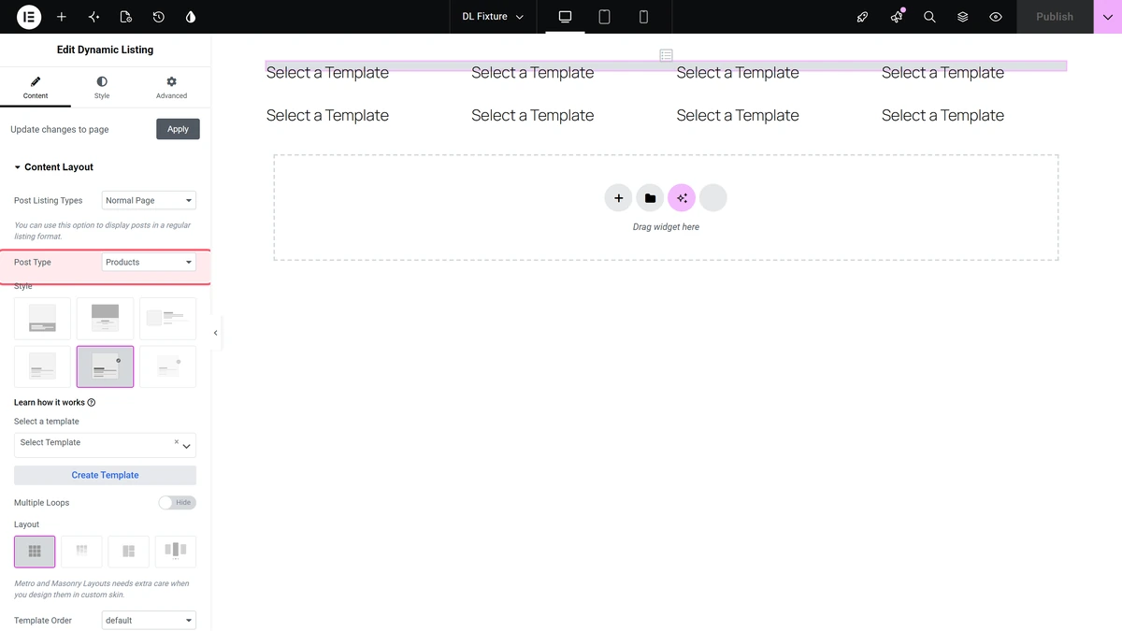Image resolution: width=1122 pixels, height=631 pixels.
Task: Clear the Select Template field with the x
Action: pos(176,441)
